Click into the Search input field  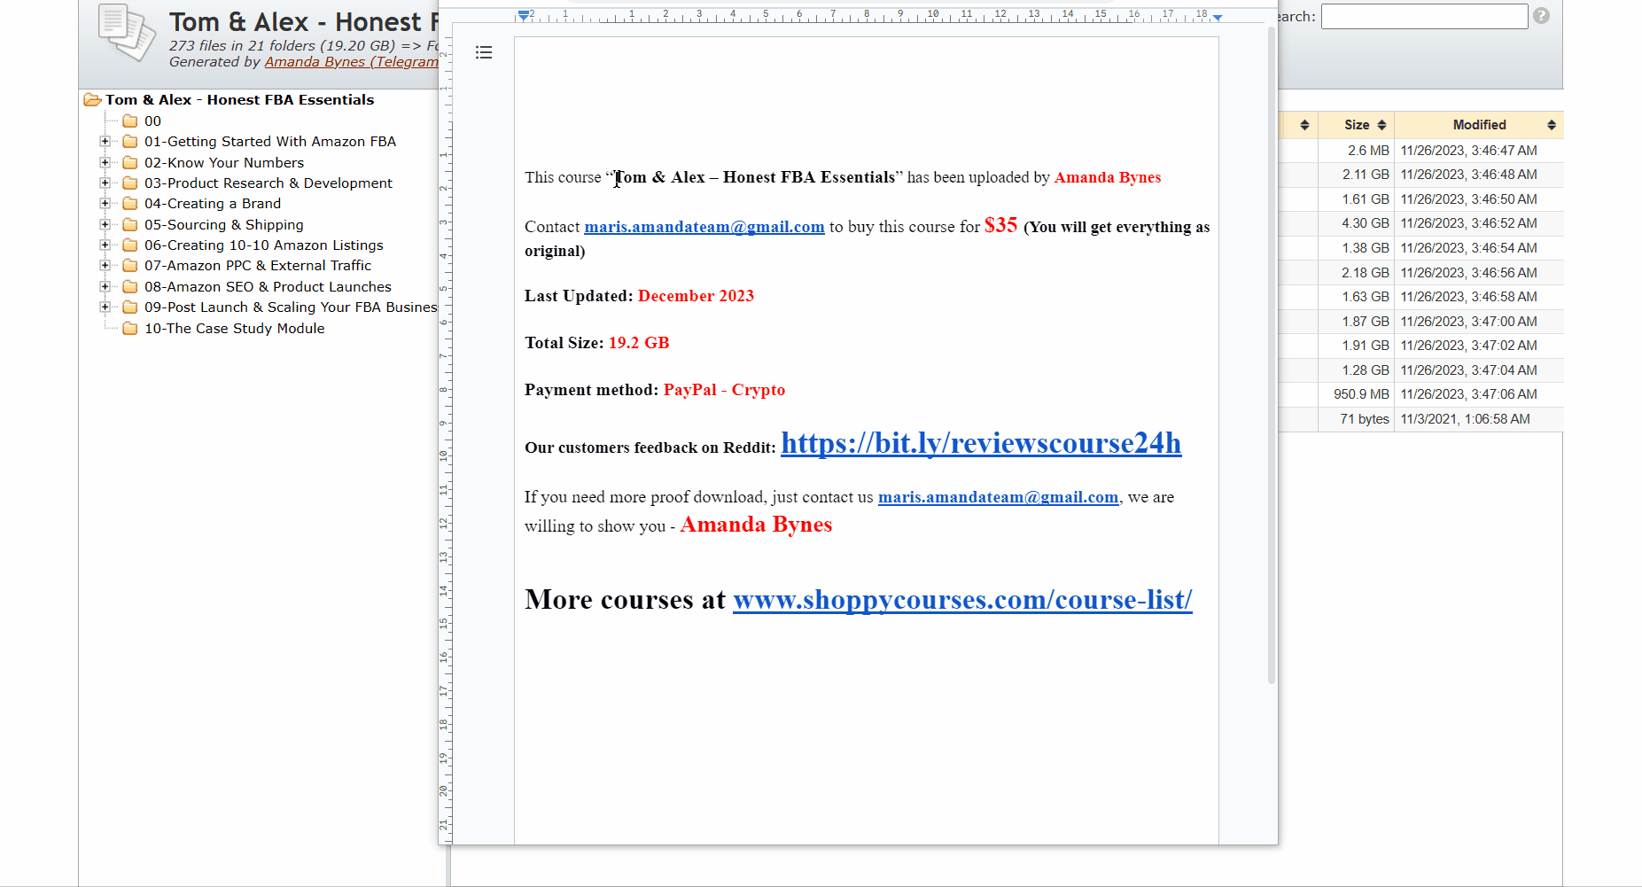1424,17
